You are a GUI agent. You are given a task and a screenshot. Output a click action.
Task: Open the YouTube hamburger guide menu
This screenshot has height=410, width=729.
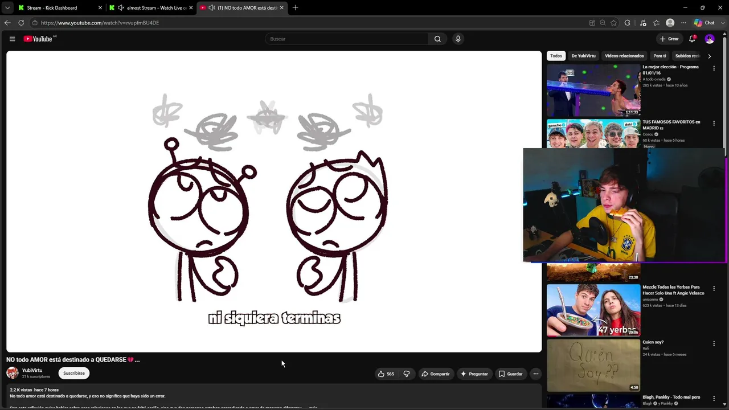coord(12,39)
